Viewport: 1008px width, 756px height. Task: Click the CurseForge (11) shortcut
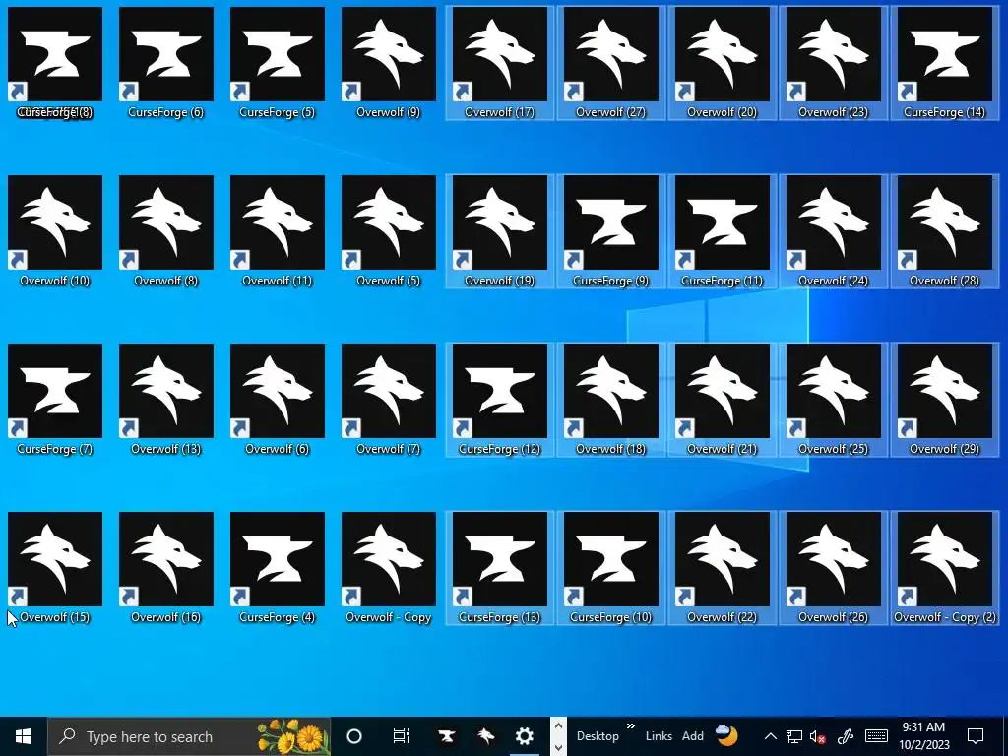point(722,231)
